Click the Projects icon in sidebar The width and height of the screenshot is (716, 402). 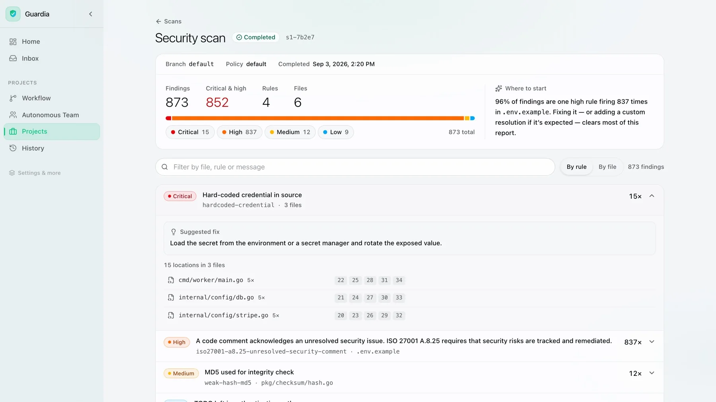click(13, 131)
